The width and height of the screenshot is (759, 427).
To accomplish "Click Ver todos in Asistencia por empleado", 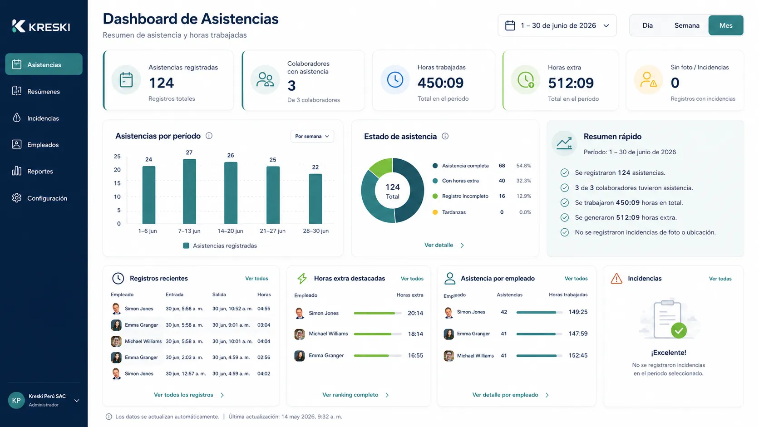I will [x=576, y=279].
